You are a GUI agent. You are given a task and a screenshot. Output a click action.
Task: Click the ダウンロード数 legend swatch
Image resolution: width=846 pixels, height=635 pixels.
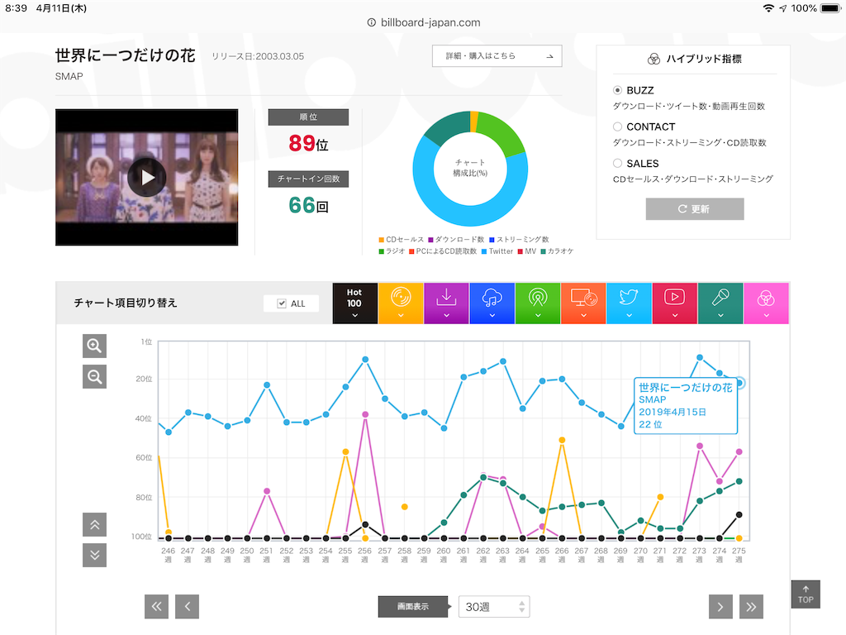click(x=430, y=240)
